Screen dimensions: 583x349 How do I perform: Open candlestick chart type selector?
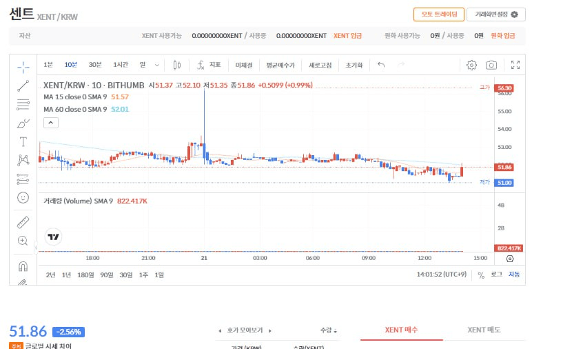coord(177,65)
